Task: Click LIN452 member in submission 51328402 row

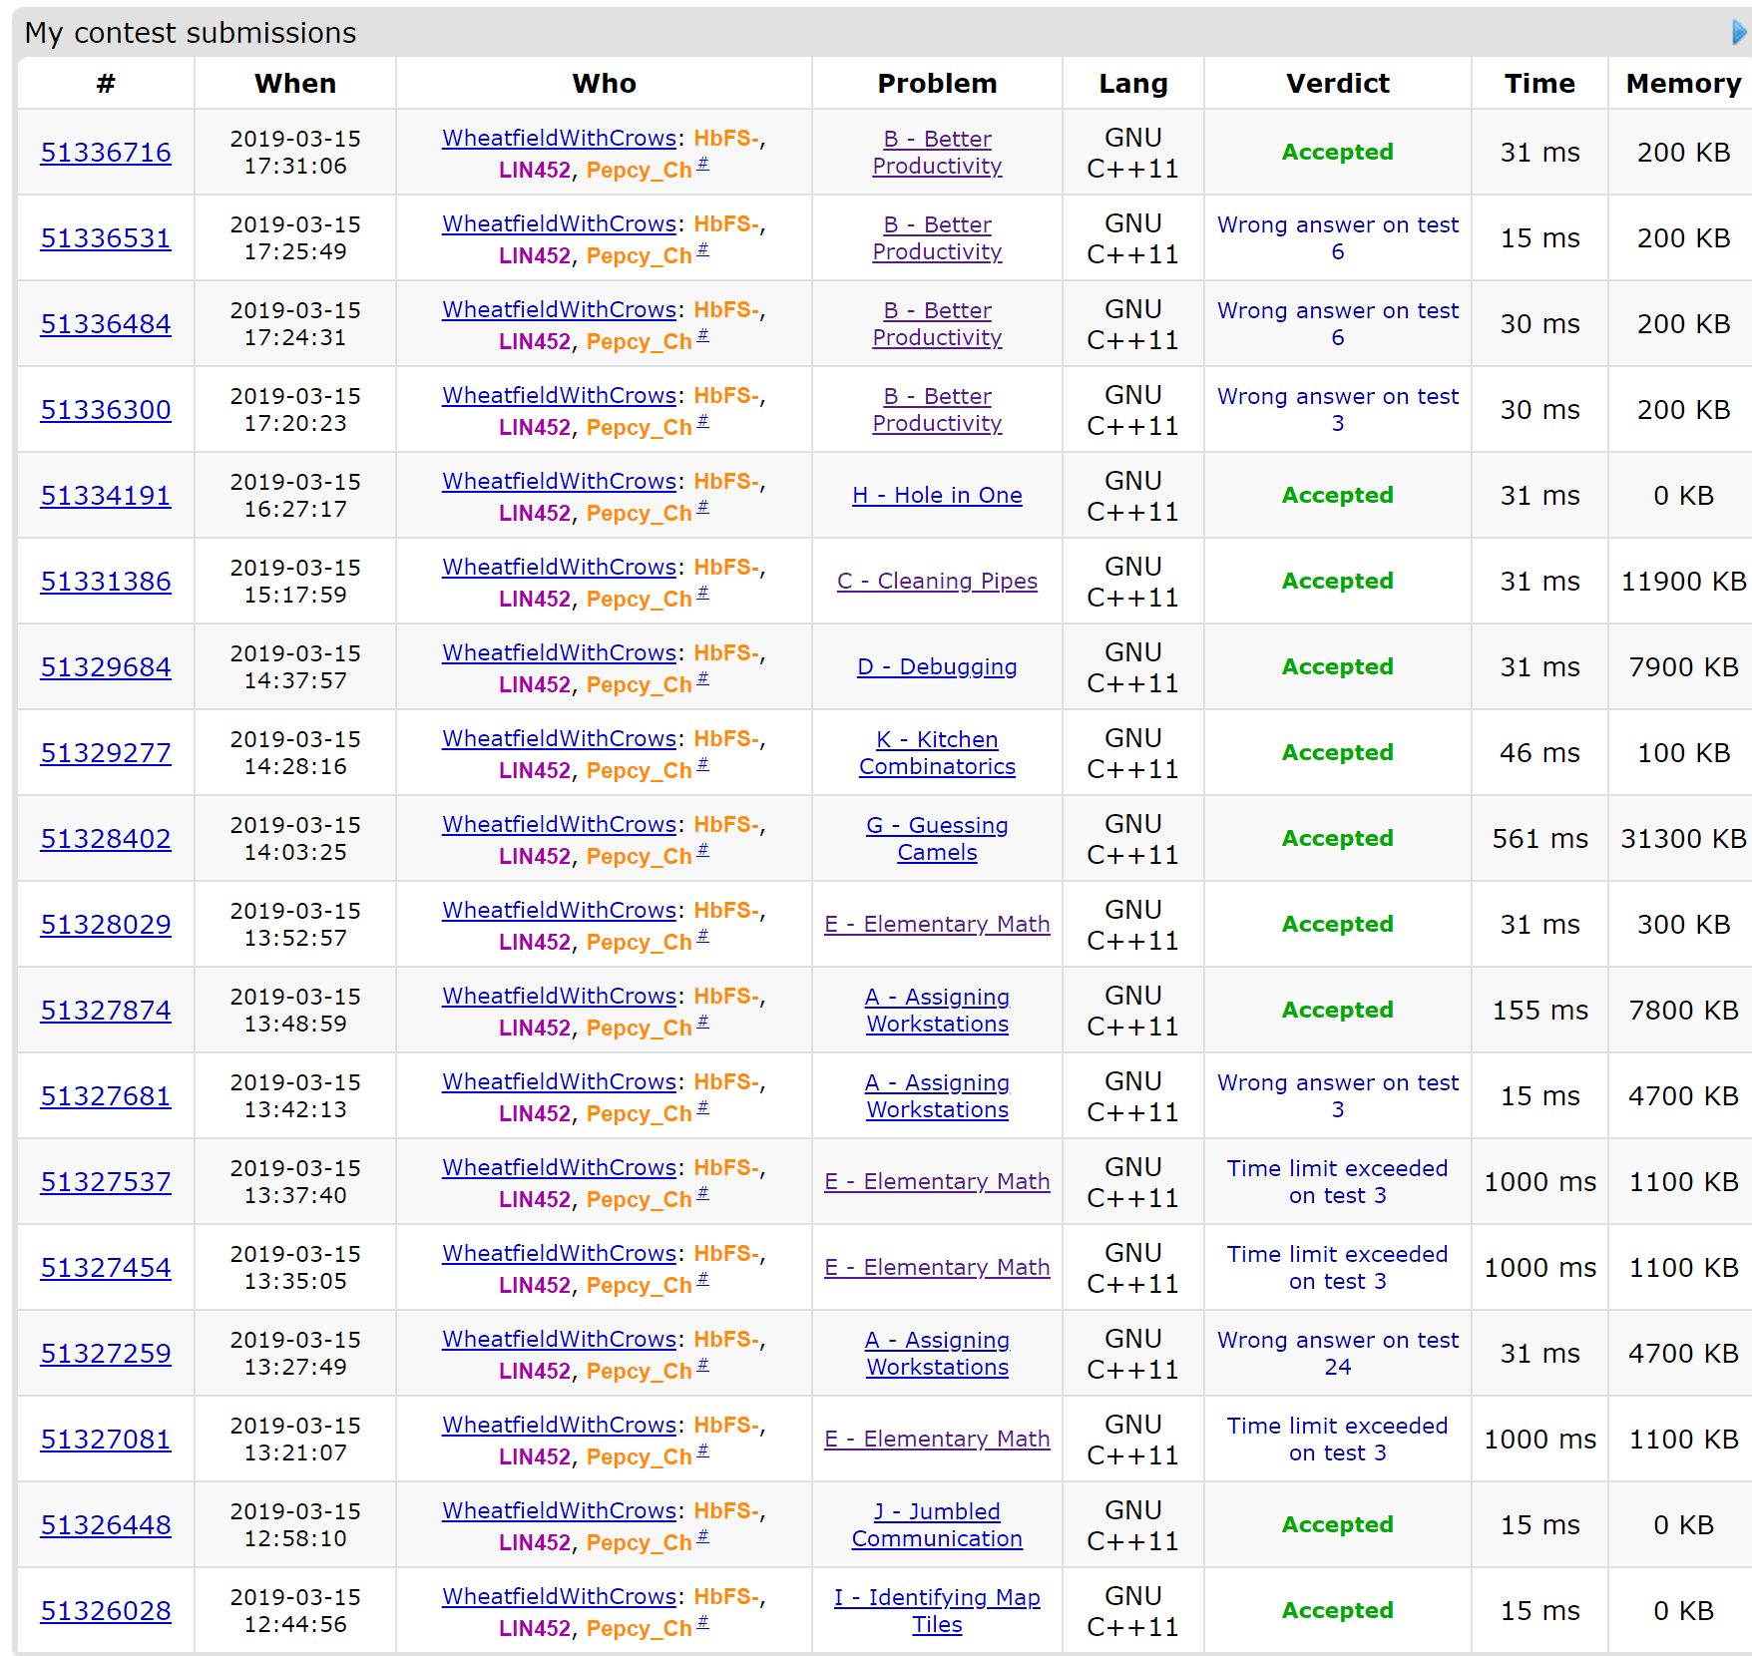Action: tap(535, 857)
